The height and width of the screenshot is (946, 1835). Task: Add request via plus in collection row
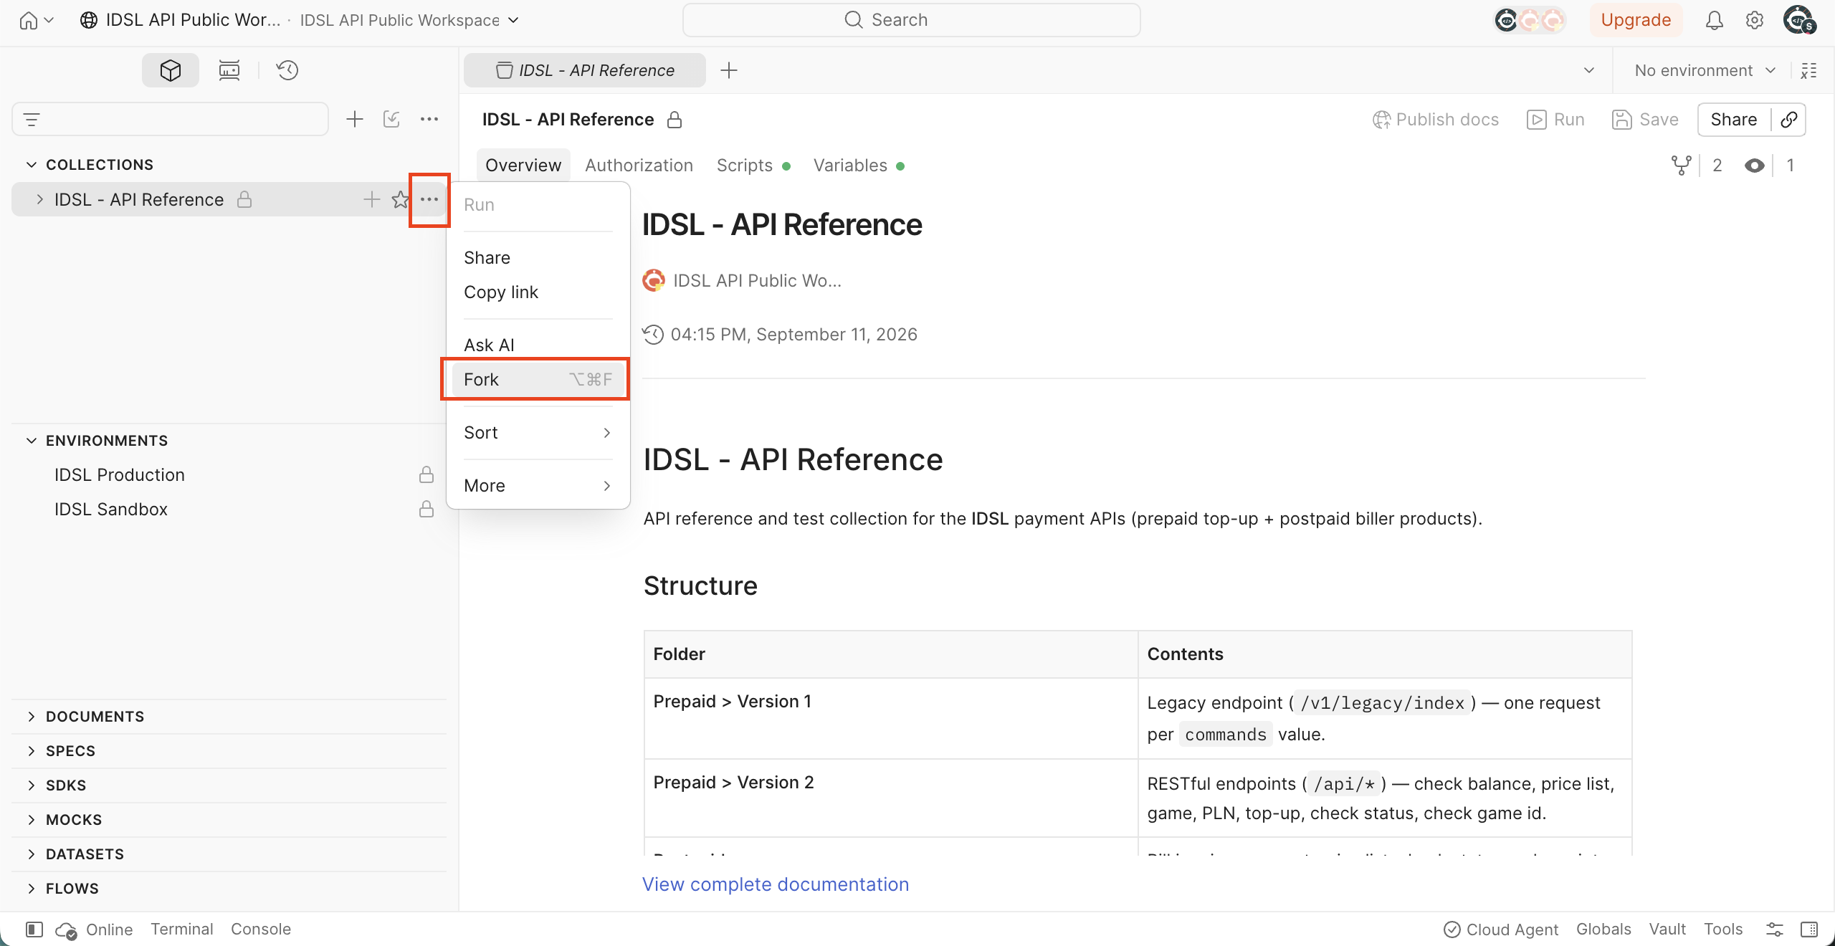371,200
